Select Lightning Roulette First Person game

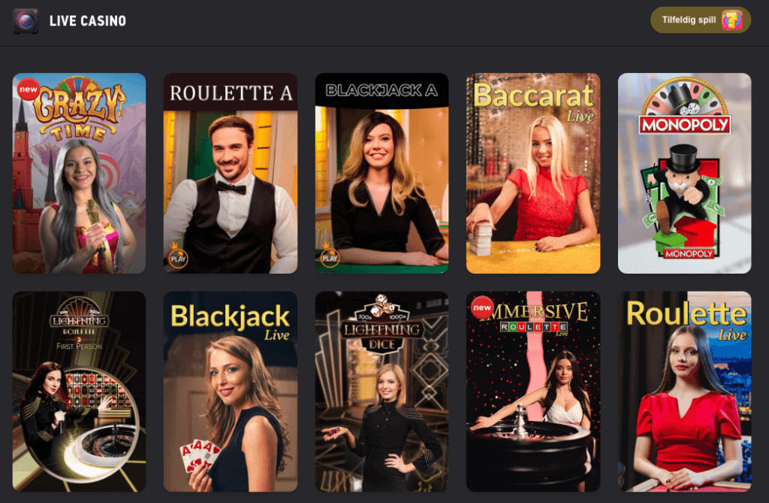coord(79,392)
